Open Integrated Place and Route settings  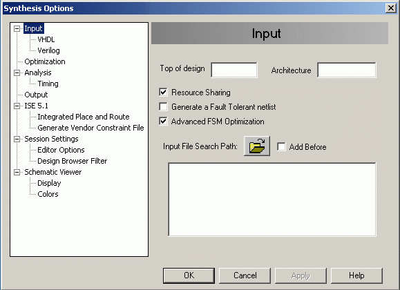click(84, 117)
